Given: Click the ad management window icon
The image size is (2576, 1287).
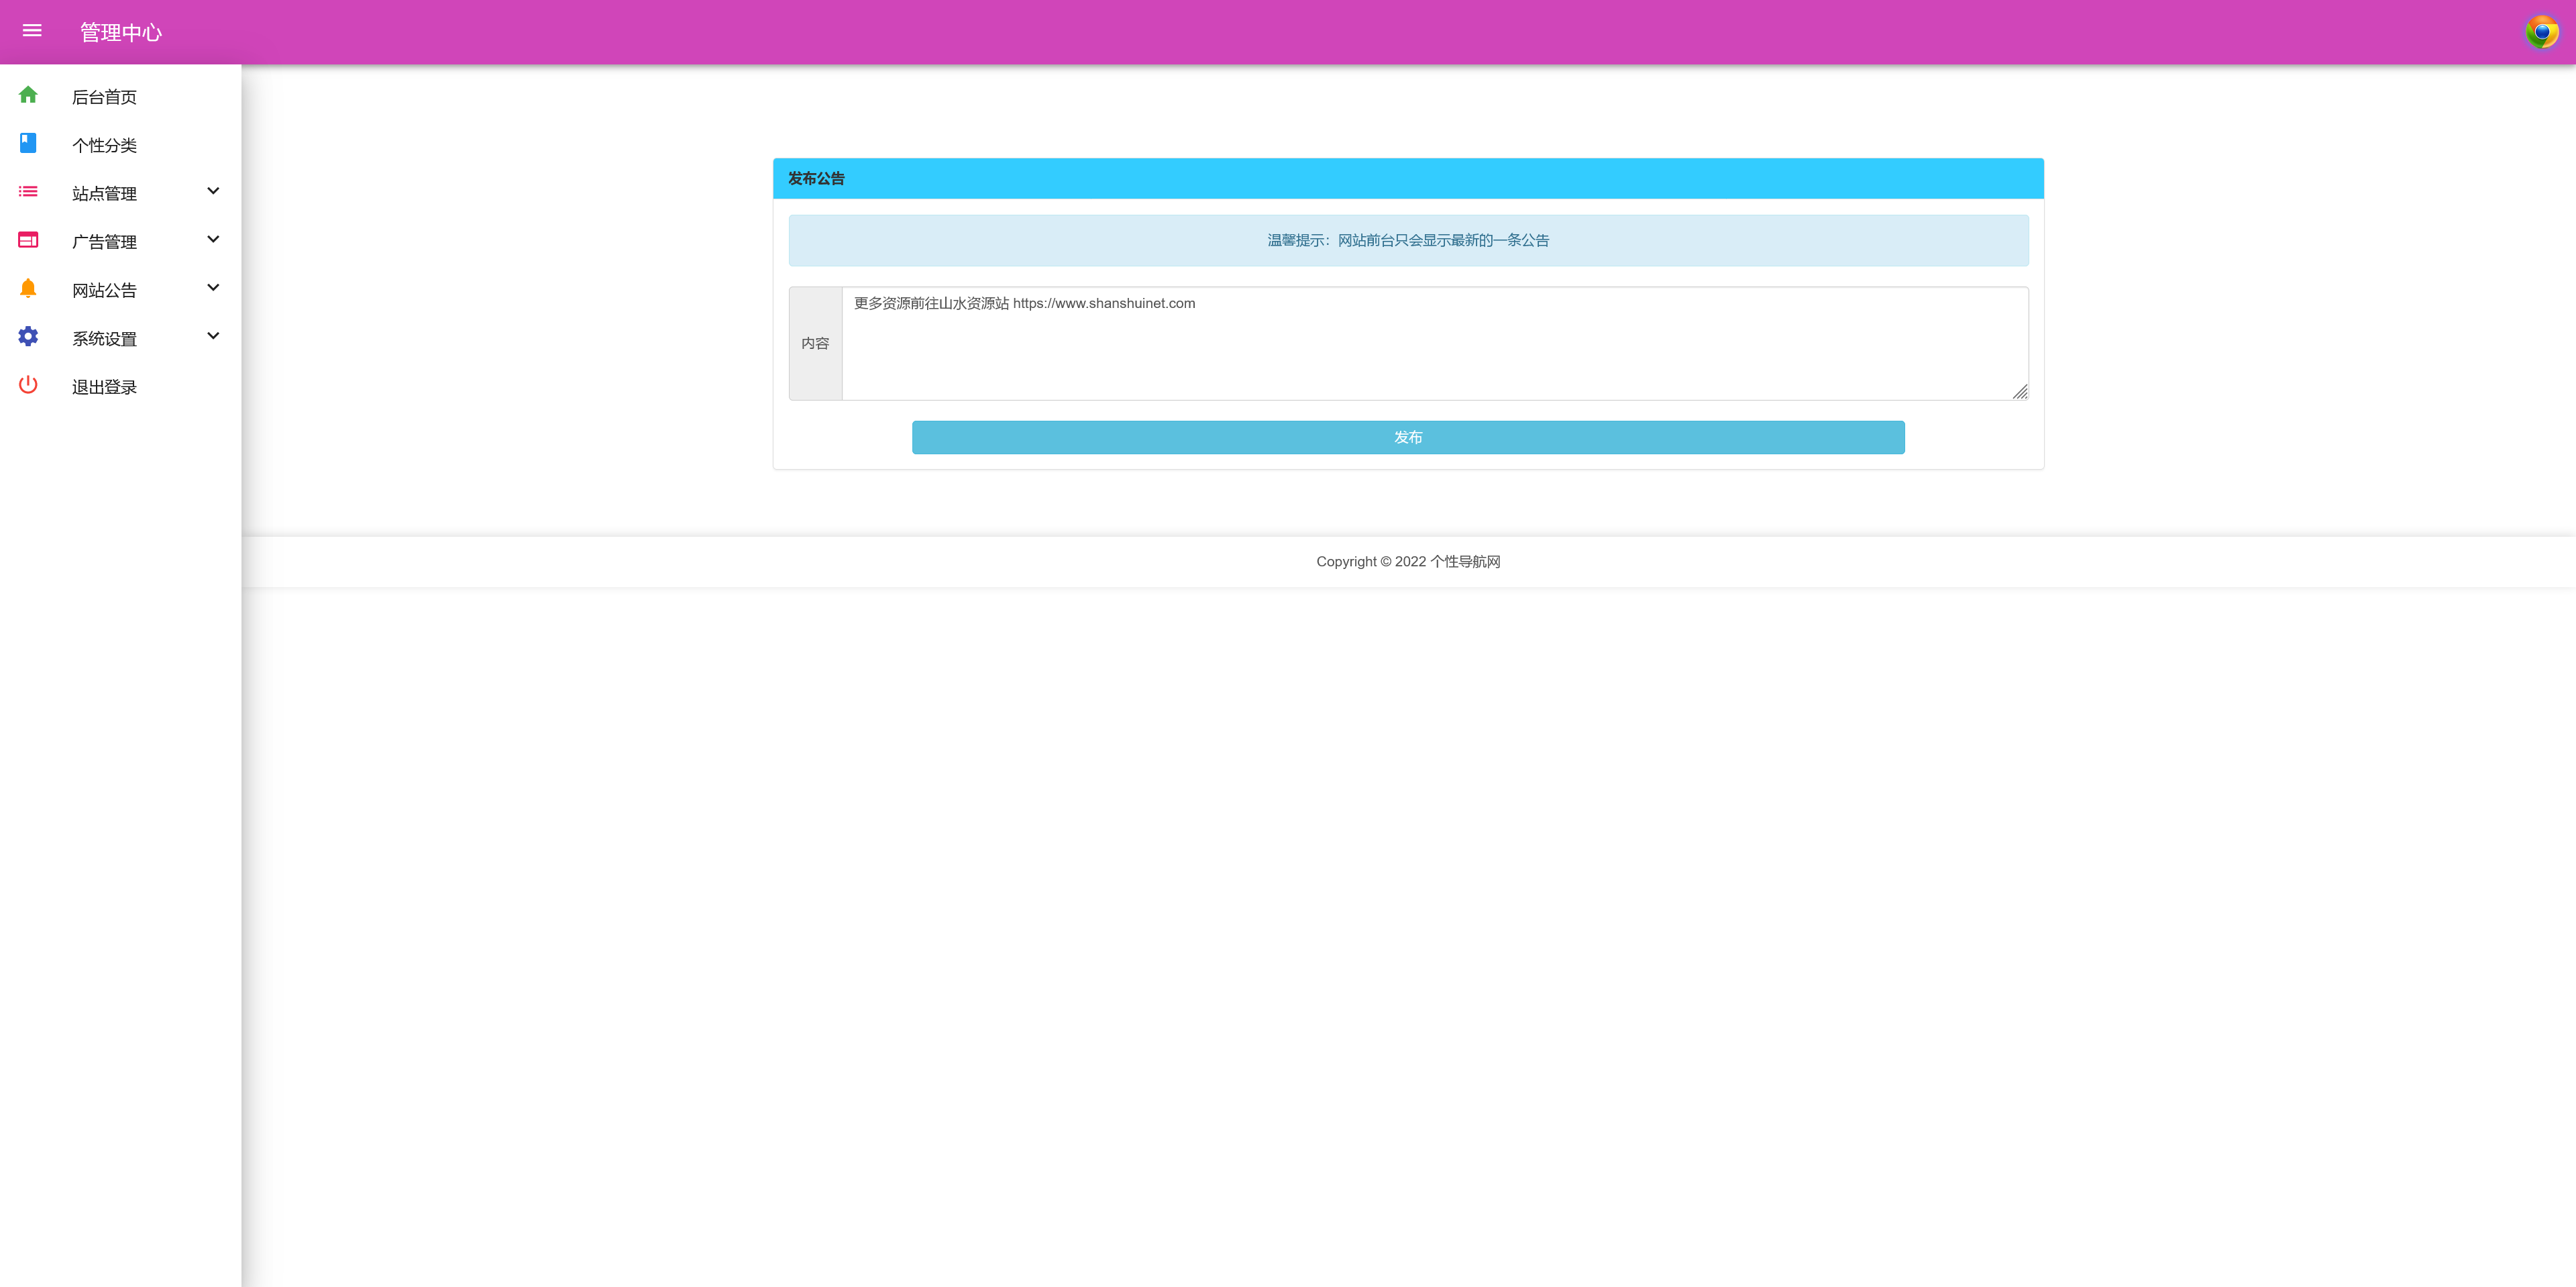Looking at the screenshot, I should (x=28, y=240).
